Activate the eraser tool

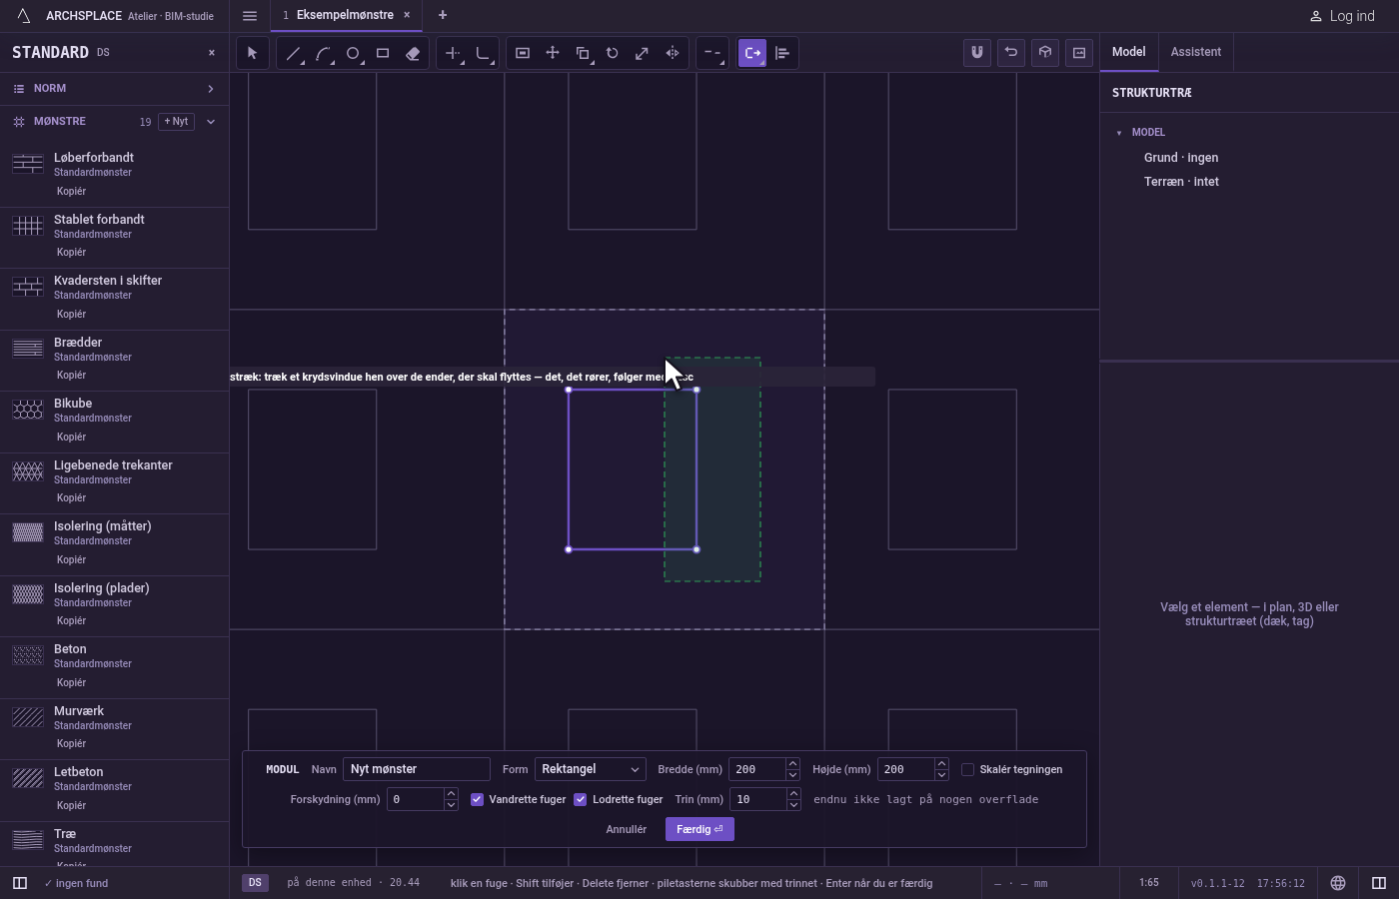coord(413,53)
